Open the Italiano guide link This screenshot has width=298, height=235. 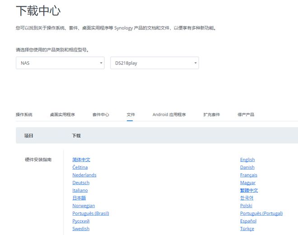tap(80, 190)
